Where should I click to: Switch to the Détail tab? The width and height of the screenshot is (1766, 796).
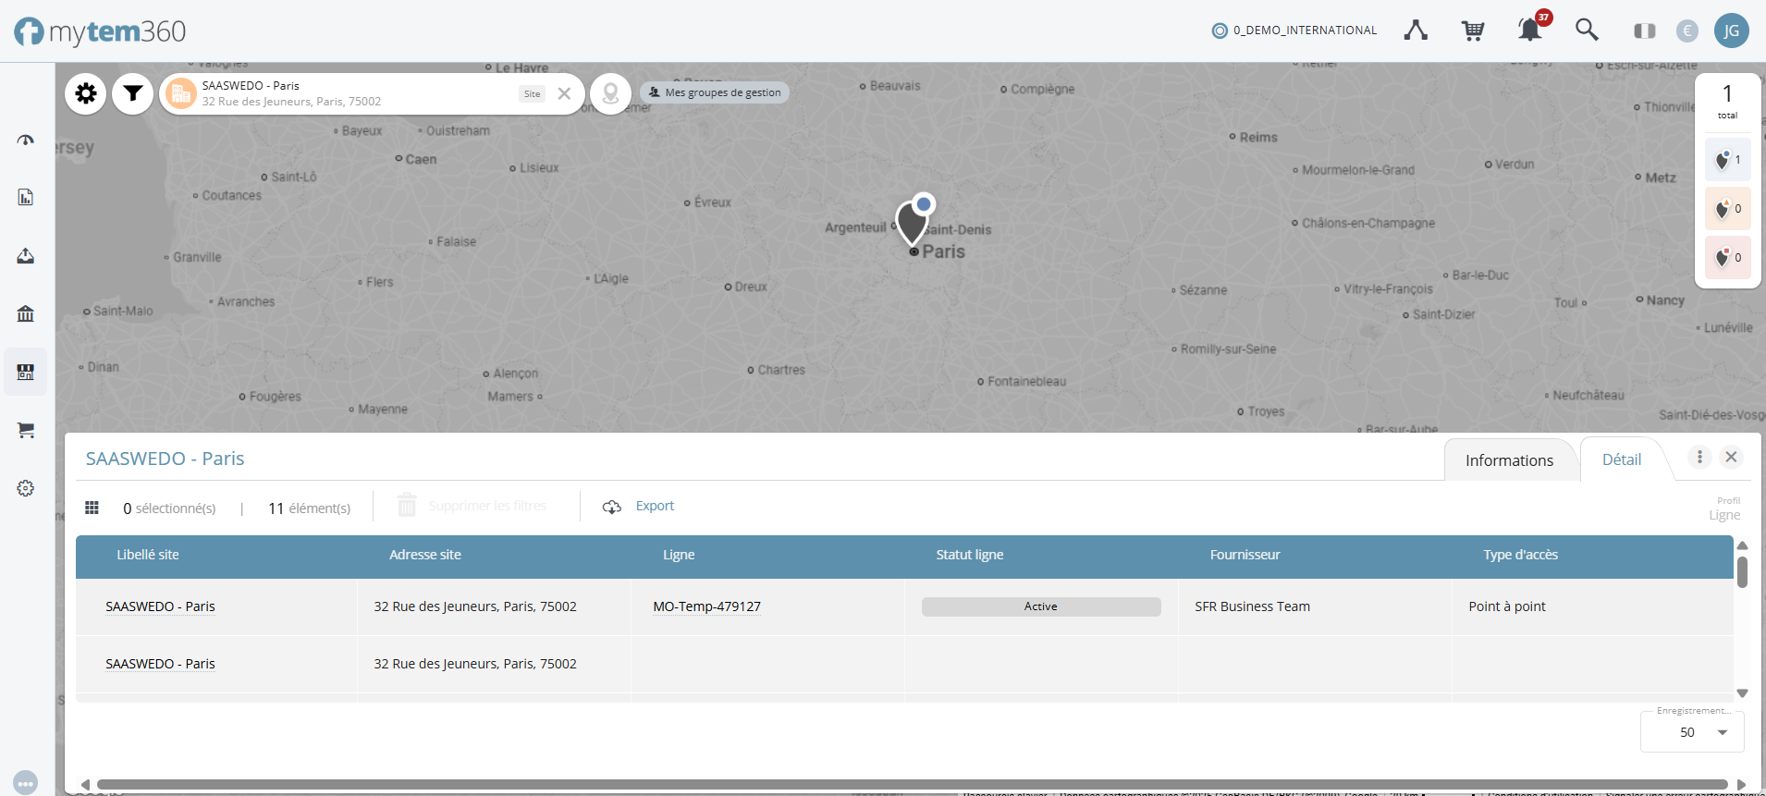(x=1622, y=459)
